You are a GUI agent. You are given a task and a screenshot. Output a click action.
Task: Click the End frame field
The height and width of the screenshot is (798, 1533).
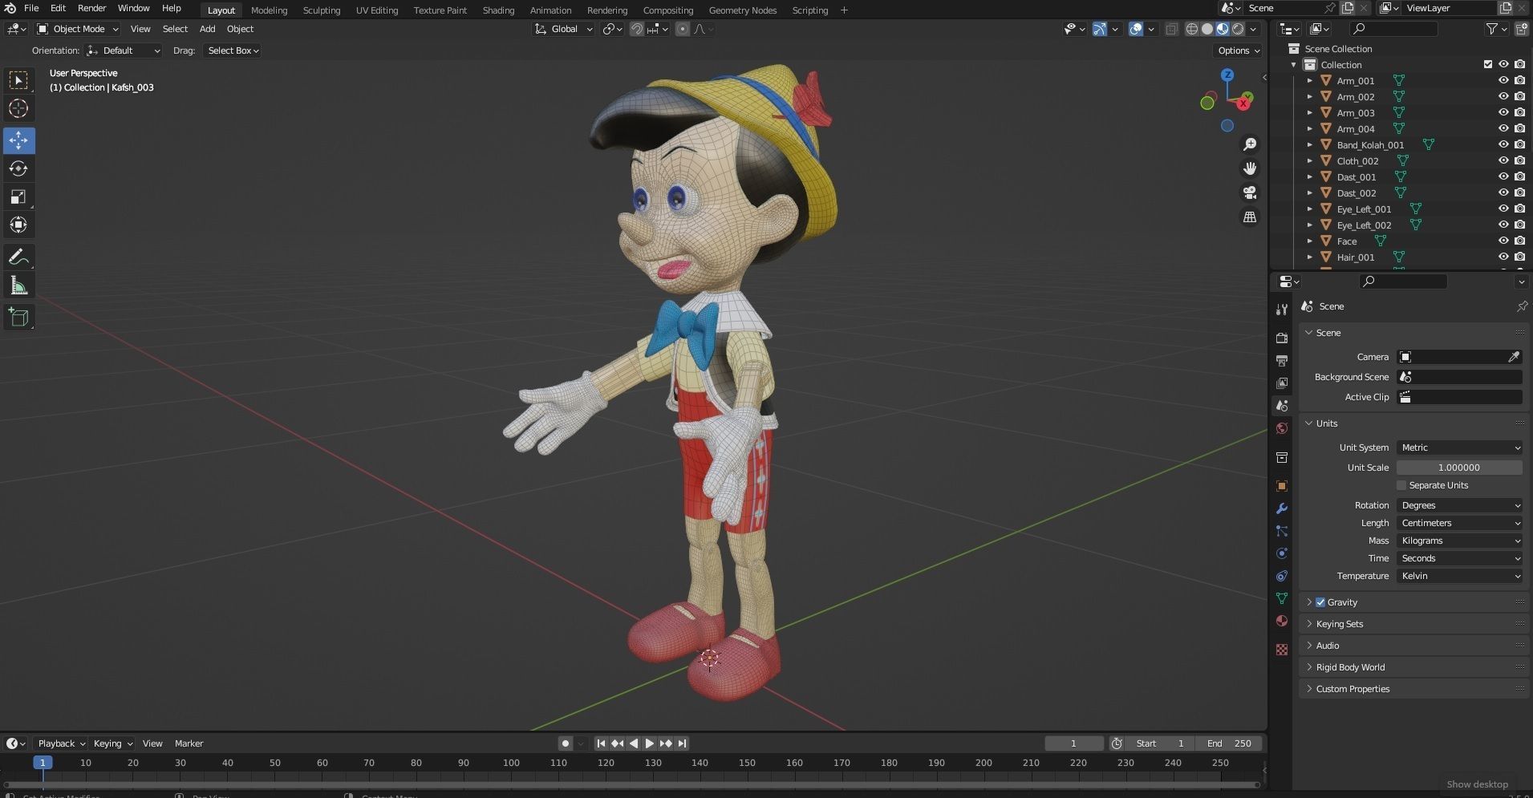[x=1229, y=743]
